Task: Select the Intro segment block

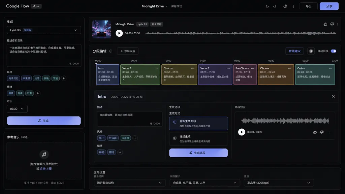Action: [107, 74]
